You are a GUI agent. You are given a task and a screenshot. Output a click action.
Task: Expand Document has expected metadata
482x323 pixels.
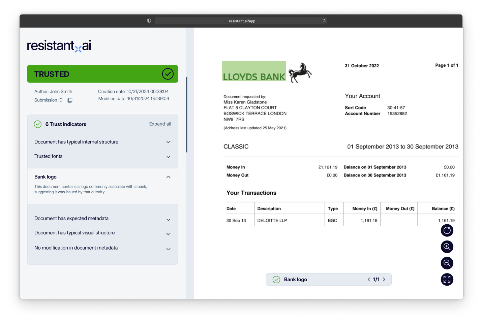tap(168, 219)
